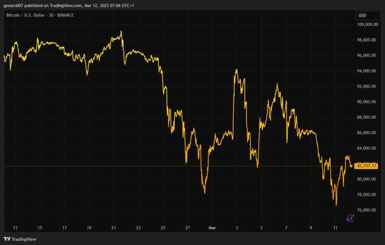The height and width of the screenshot is (245, 385).
Task: Click the 98,000.00 price axis label
Action: [x=367, y=40]
